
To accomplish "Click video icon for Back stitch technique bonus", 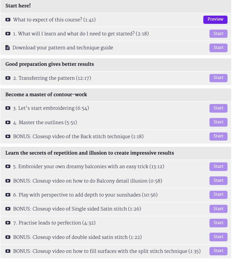I will pyautogui.click(x=8, y=136).
